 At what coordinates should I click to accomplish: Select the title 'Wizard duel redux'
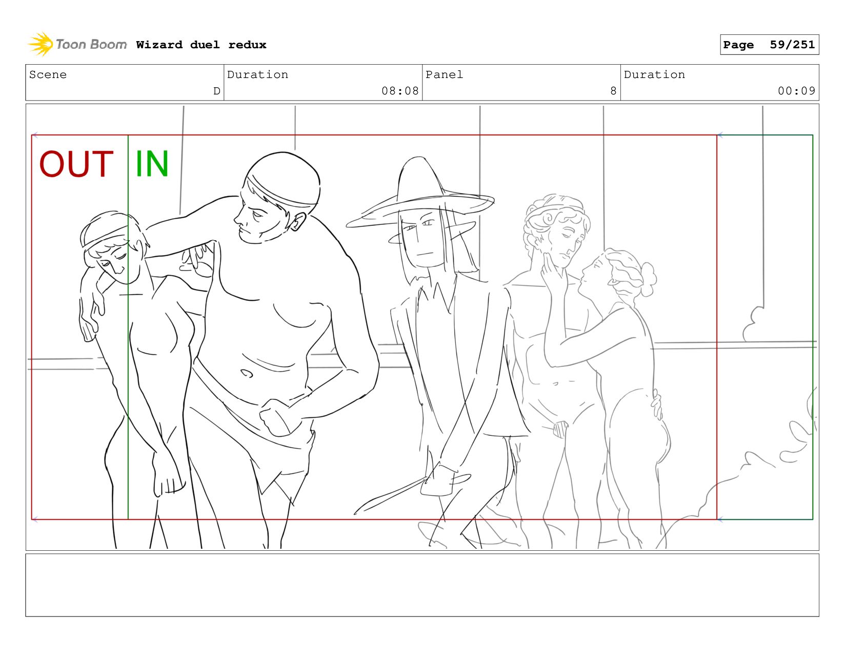tap(201, 45)
